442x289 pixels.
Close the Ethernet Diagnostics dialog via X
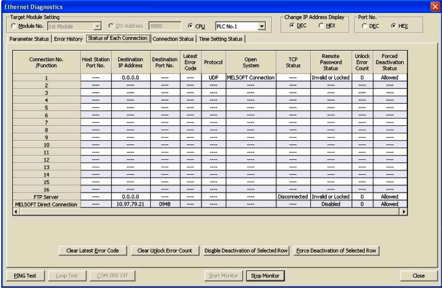(435, 6)
